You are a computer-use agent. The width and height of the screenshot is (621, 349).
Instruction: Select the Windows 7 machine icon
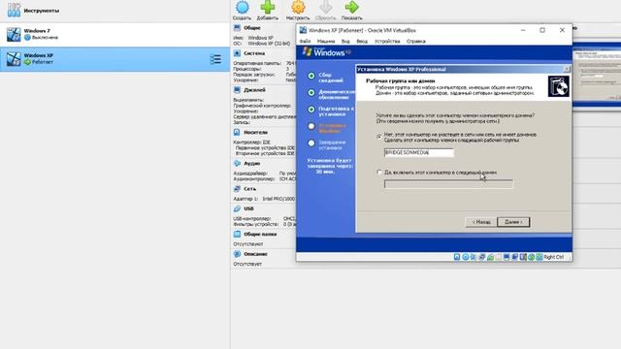point(14,35)
